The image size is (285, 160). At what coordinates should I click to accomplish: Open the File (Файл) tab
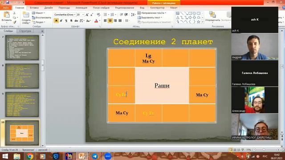click(6, 8)
